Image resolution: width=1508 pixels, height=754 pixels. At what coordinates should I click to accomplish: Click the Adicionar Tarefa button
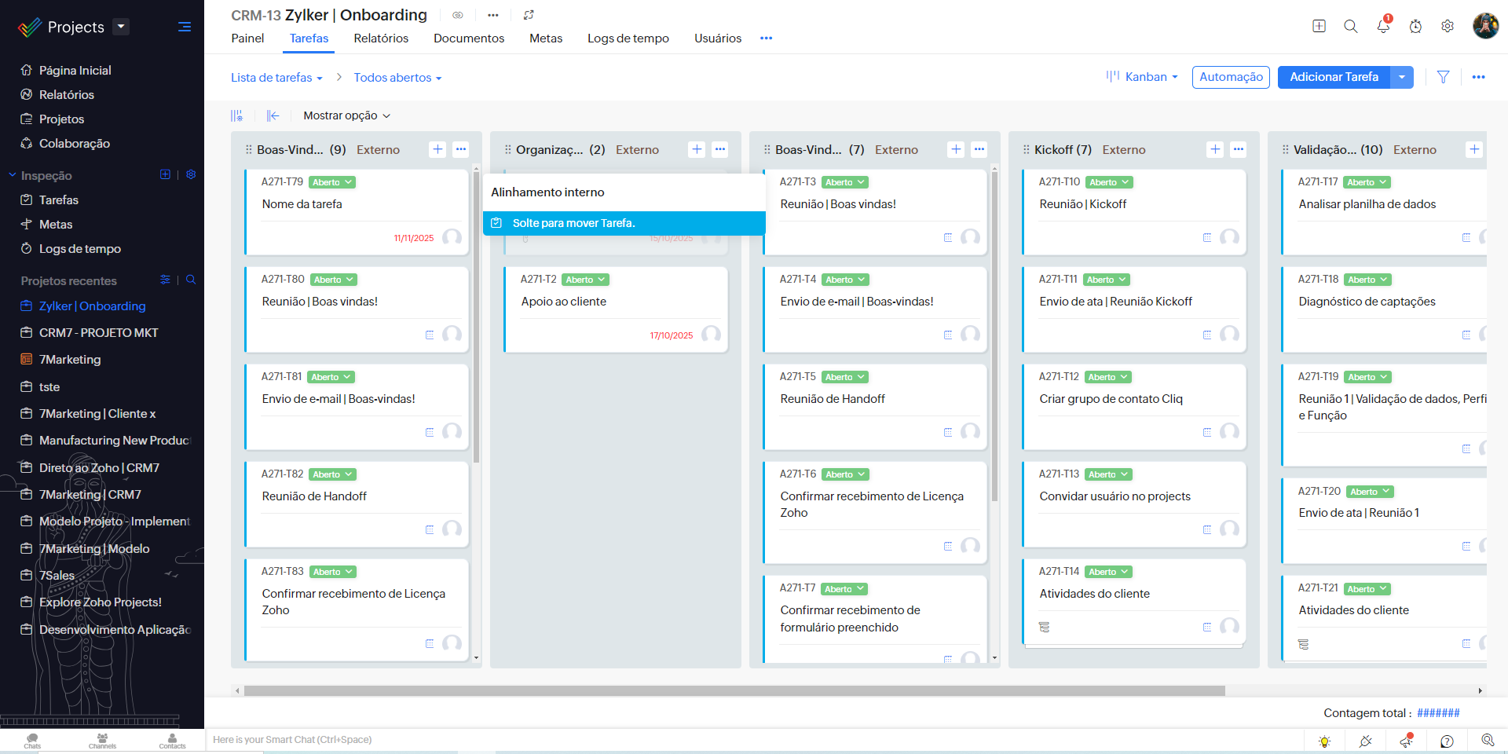pyautogui.click(x=1334, y=77)
